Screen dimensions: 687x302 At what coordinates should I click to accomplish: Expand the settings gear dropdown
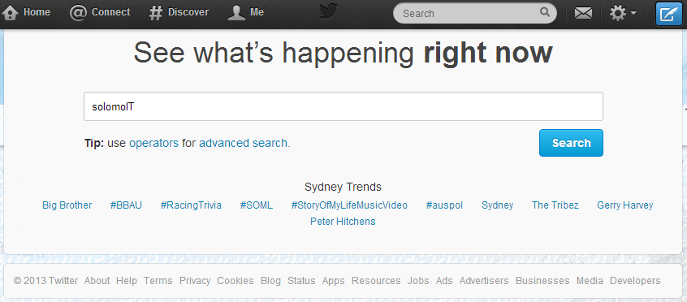[623, 14]
